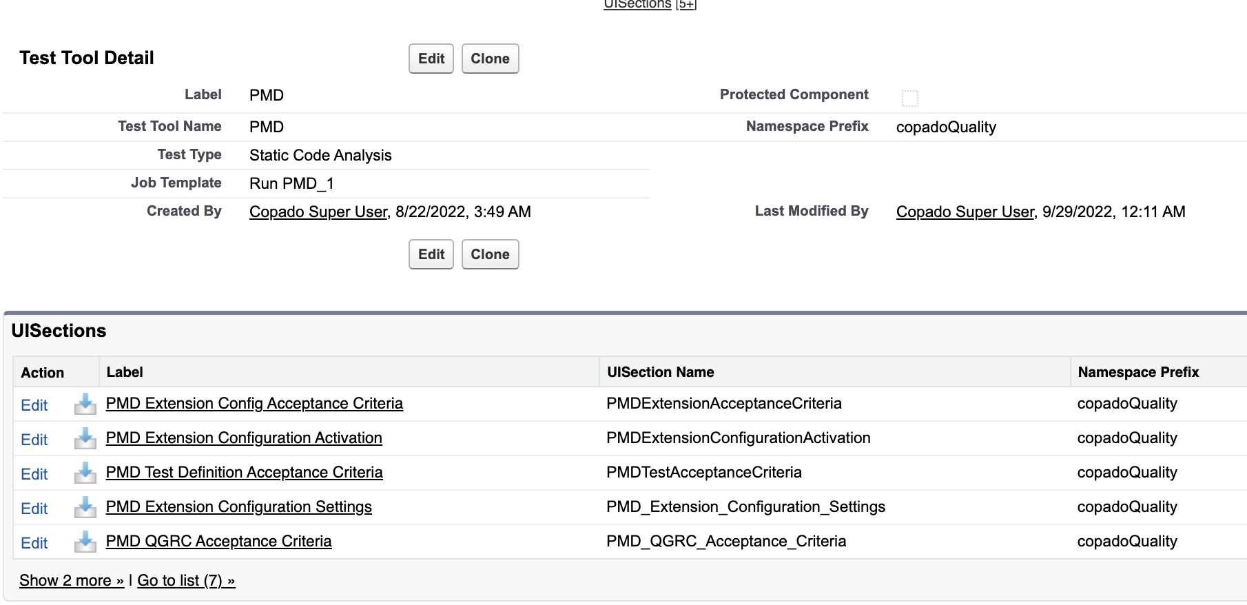Open full list via Go to list (7)
Viewport: 1247px width, 605px height.
tap(186, 580)
